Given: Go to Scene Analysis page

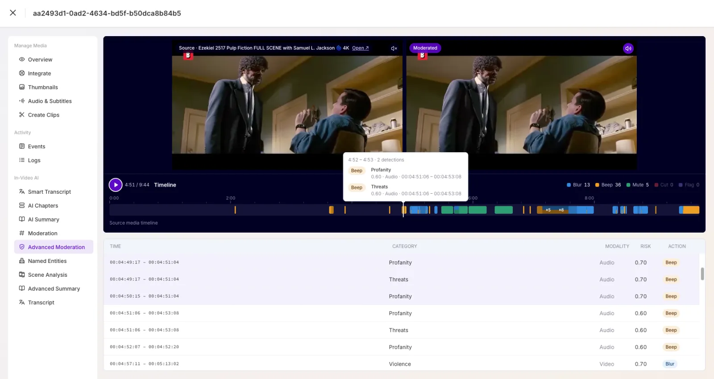Looking at the screenshot, I should coord(47,275).
